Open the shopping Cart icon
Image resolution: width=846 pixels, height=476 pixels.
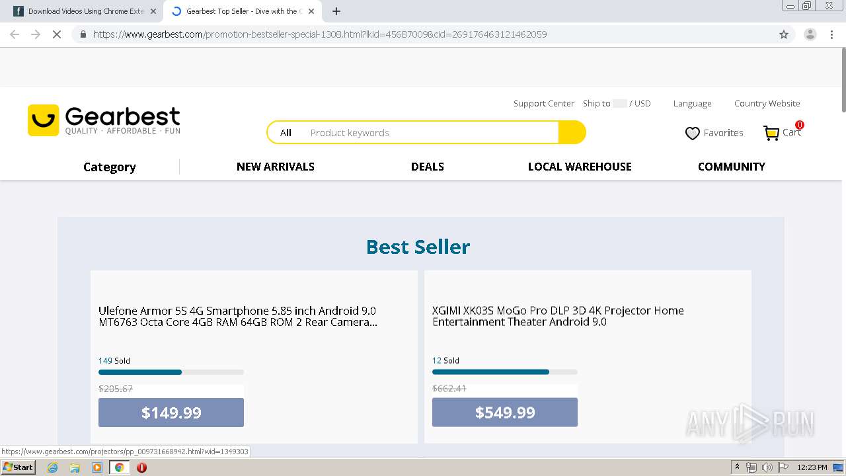(x=771, y=133)
